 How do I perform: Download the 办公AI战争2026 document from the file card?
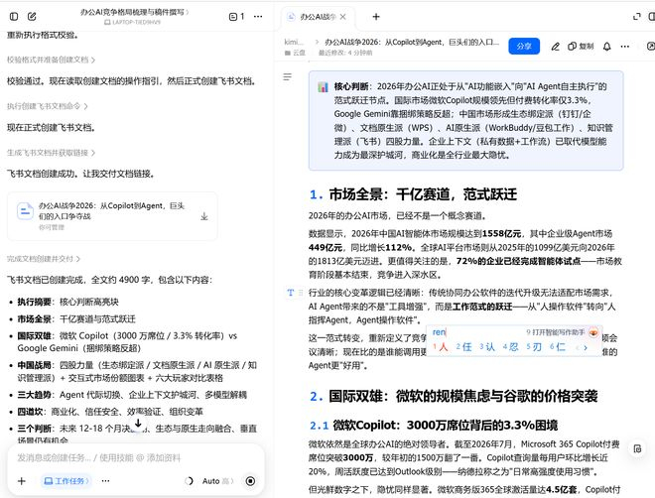204,216
